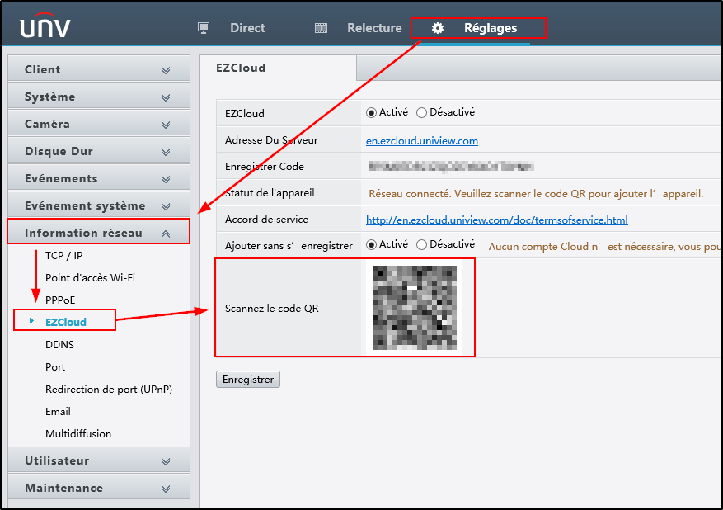Select Point d'accès Wi-Fi entry
The height and width of the screenshot is (510, 723).
(x=90, y=277)
